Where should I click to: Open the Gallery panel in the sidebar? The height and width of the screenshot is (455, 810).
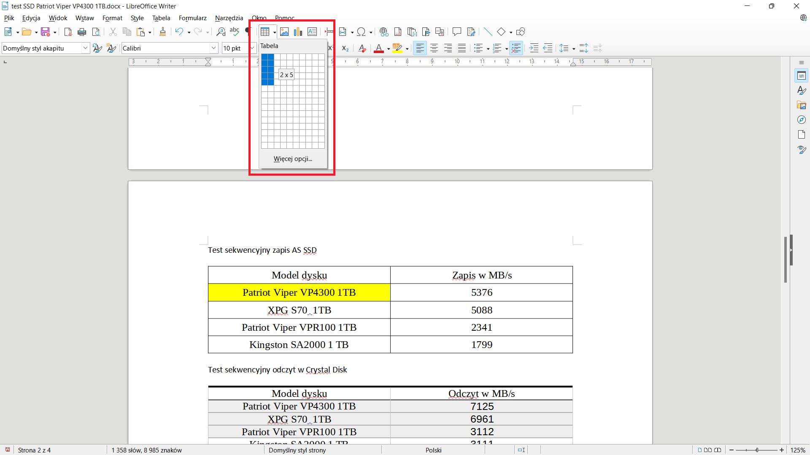(x=801, y=105)
